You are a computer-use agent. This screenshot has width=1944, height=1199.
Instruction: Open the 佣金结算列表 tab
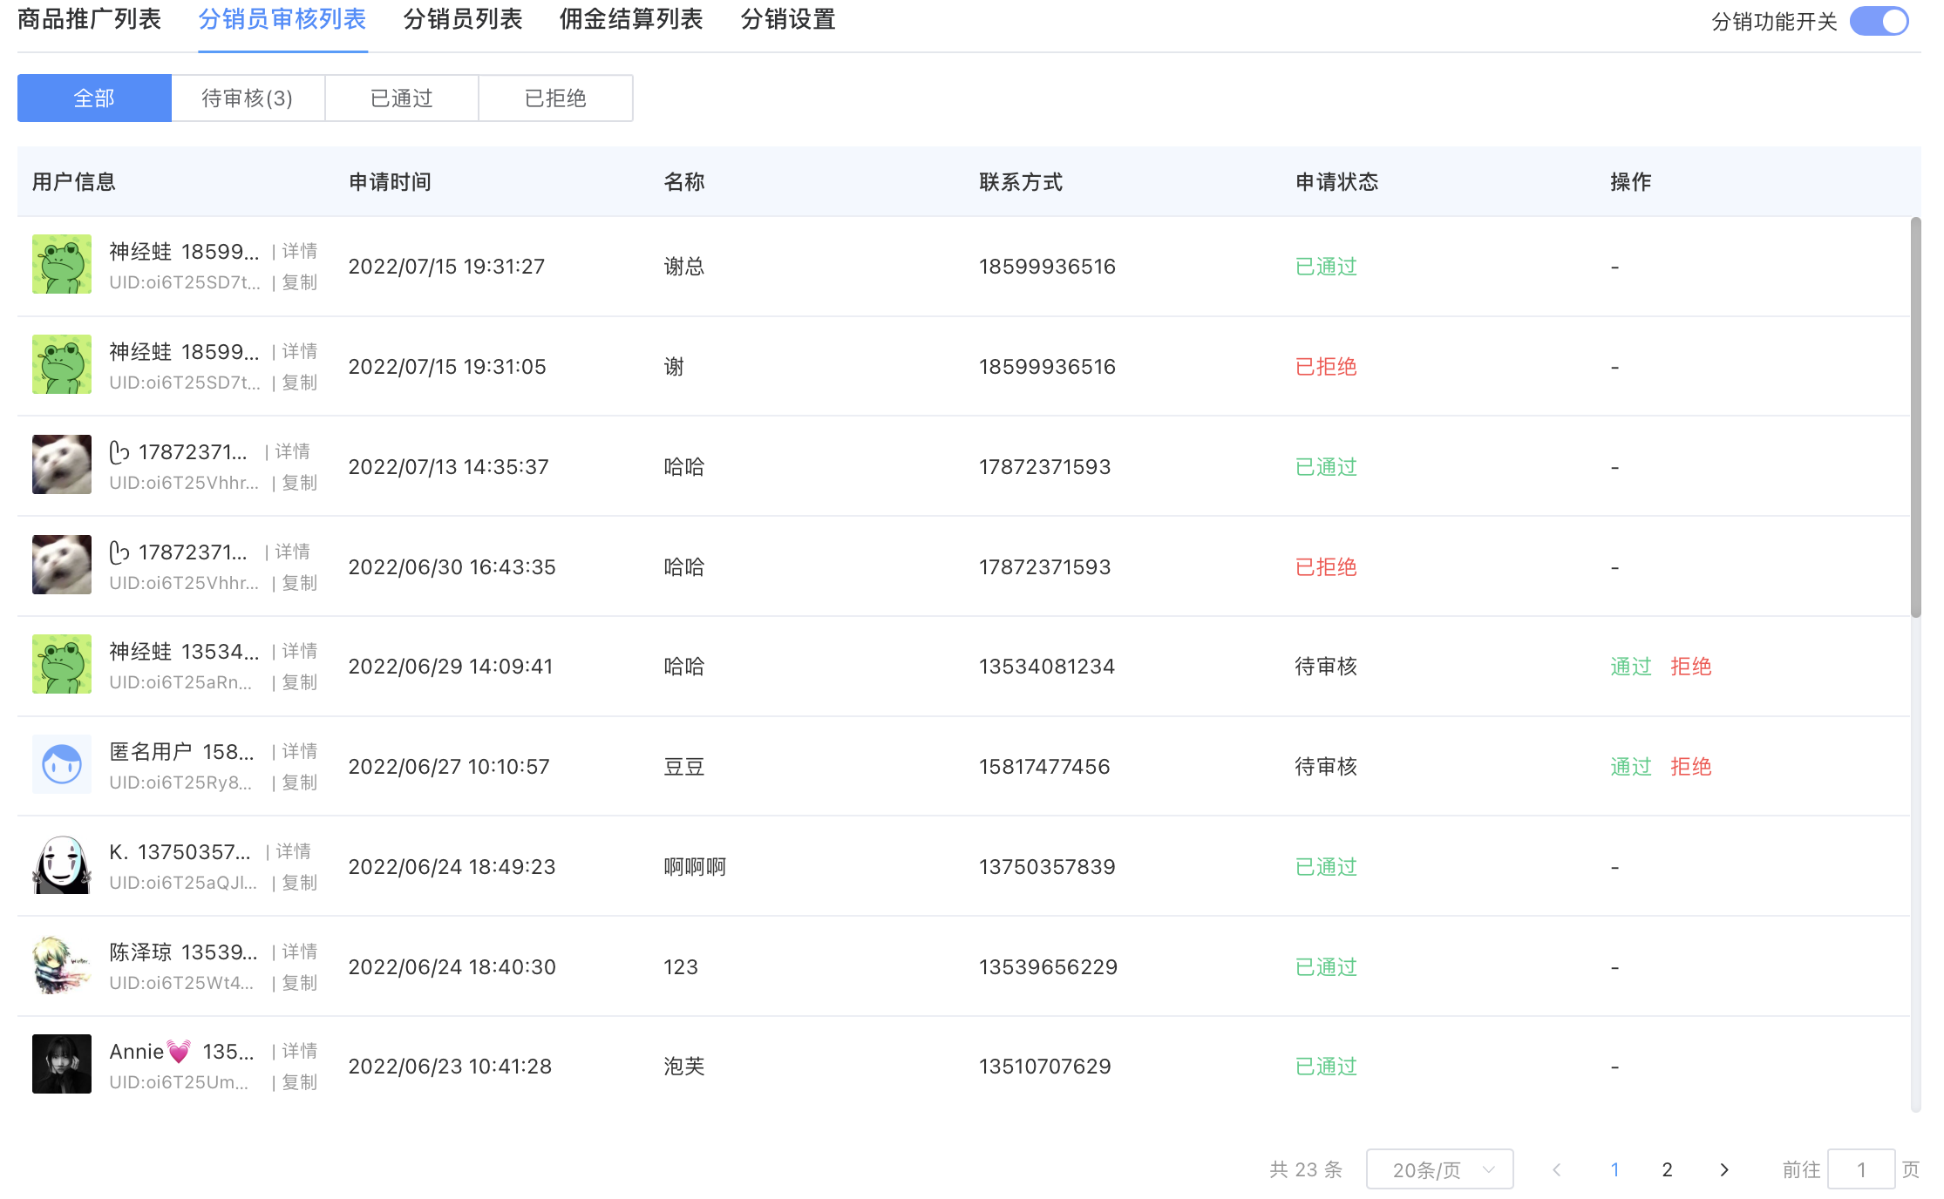coord(631,19)
